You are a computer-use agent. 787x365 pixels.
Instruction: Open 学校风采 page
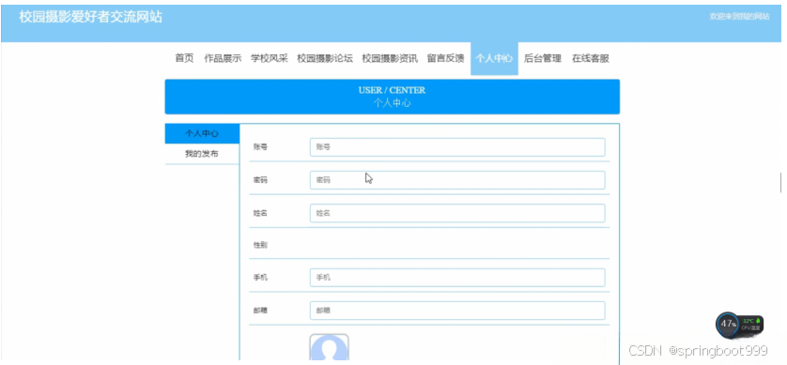coord(270,59)
